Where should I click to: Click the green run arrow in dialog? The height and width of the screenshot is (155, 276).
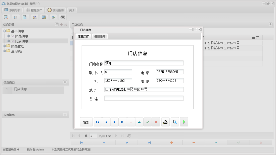pos(184,122)
